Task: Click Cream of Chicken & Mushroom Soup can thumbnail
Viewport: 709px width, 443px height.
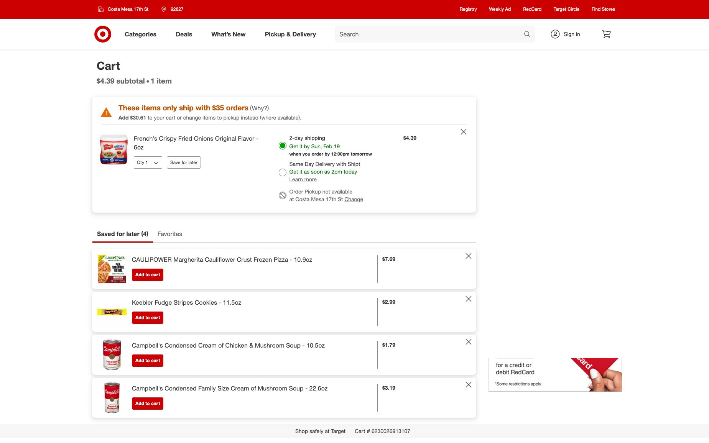Action: point(112,355)
